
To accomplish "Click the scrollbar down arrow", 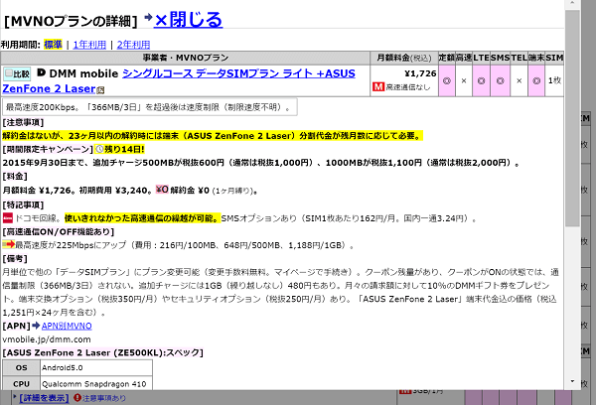I will click(572, 381).
